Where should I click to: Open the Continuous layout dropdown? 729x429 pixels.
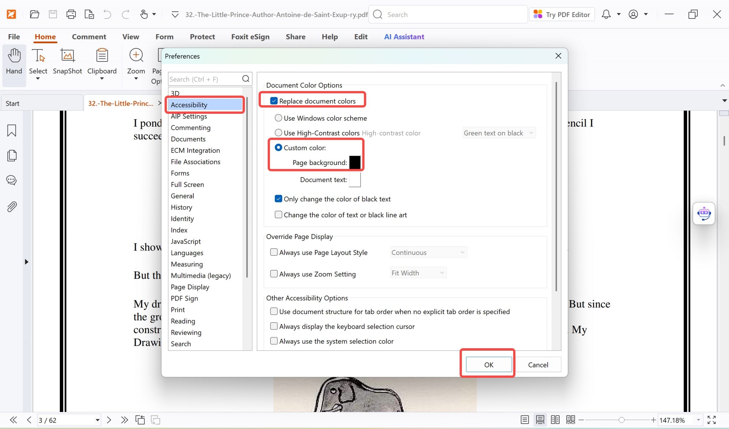click(x=429, y=253)
